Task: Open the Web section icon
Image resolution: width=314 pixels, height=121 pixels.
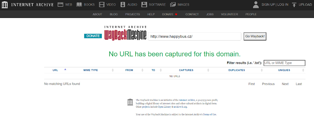Action: point(60,5)
